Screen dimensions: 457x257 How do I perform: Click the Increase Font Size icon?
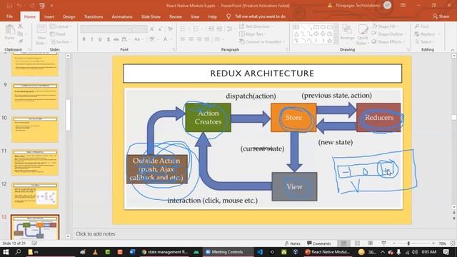[x=152, y=29]
